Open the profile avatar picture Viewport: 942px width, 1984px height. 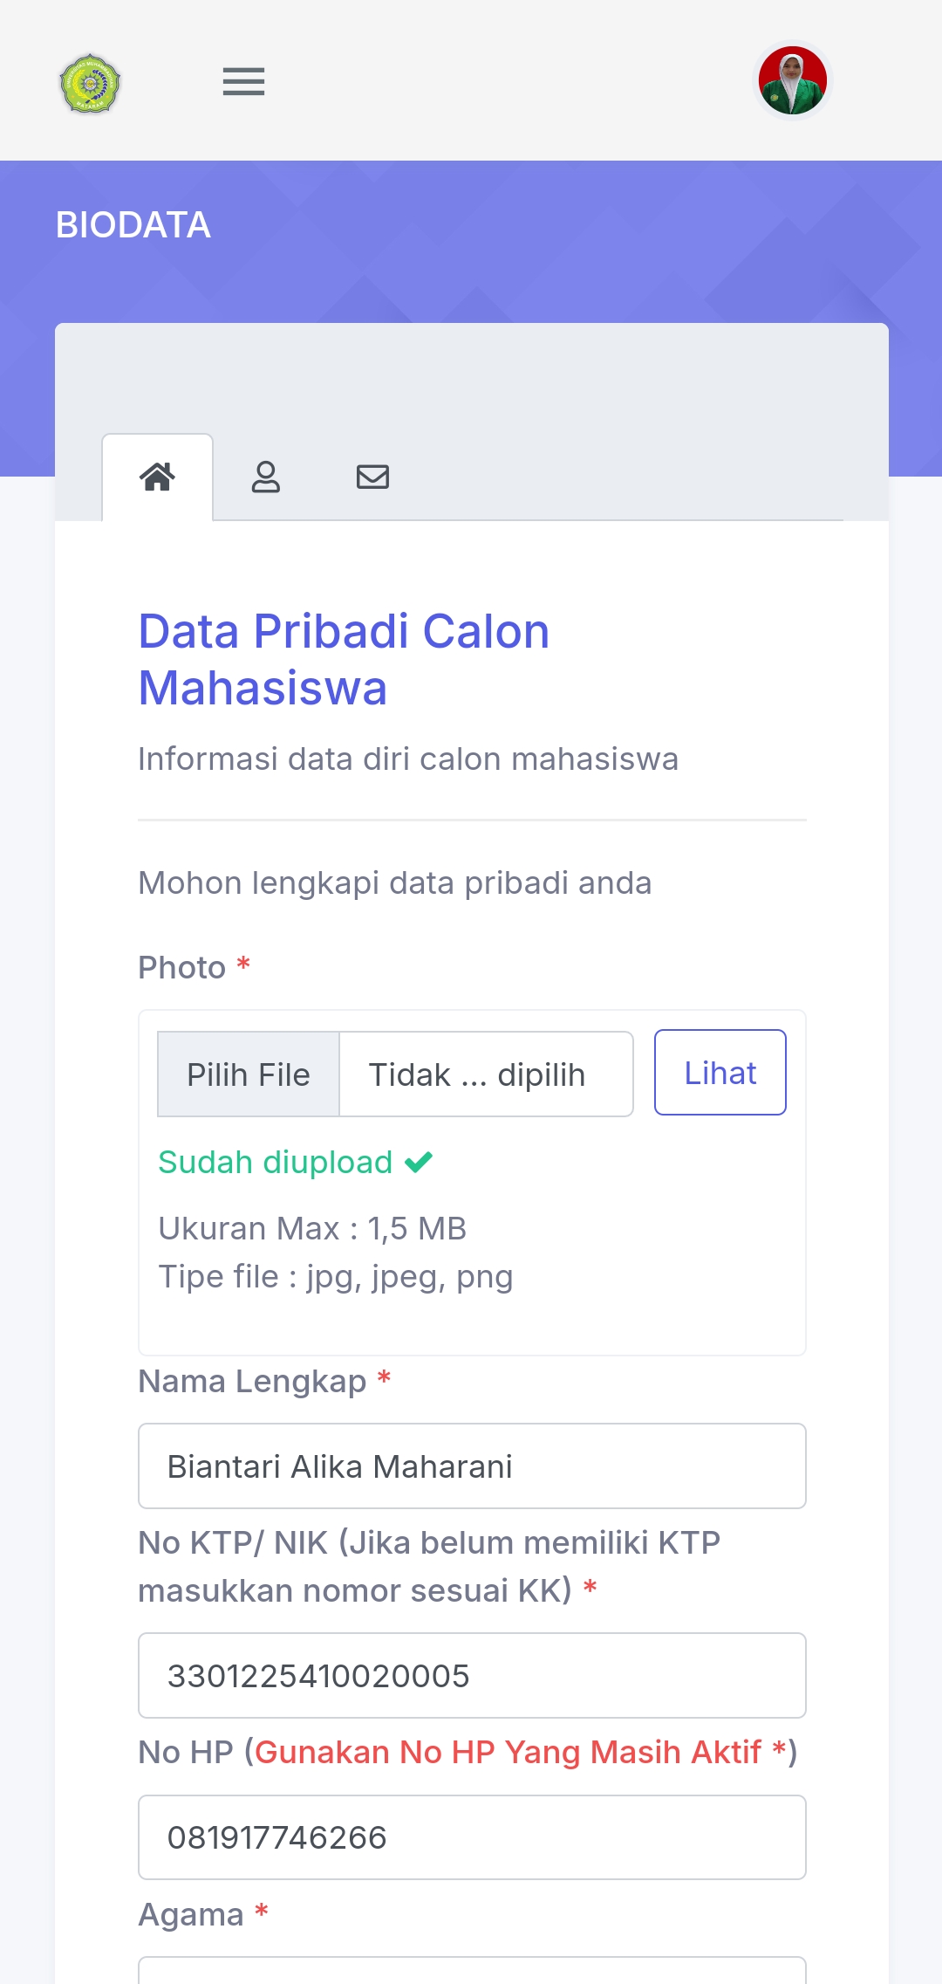(792, 81)
